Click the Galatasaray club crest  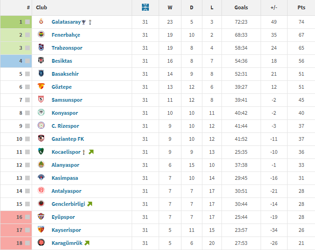tap(41, 21)
